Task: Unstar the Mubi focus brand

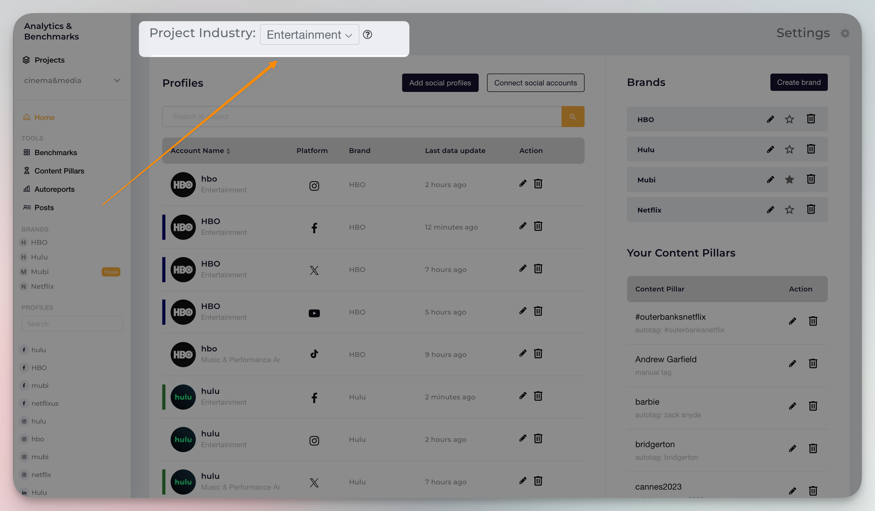Action: [789, 179]
